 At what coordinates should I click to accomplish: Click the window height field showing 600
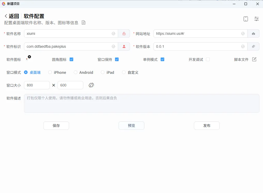coord(70,85)
